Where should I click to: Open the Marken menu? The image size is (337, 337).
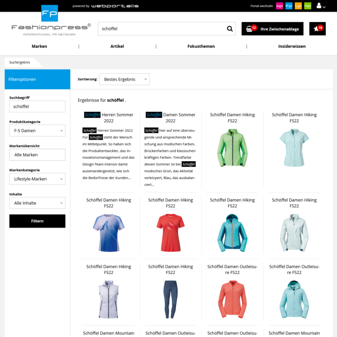[x=40, y=46]
